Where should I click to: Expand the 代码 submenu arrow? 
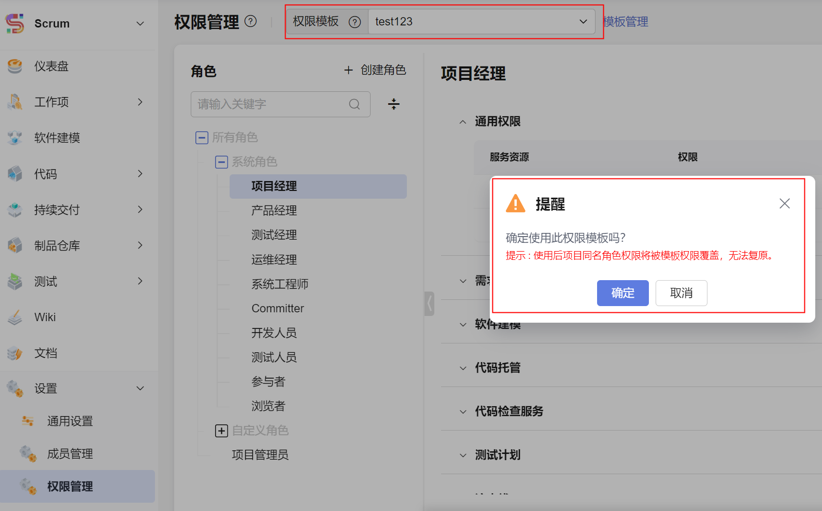(x=140, y=174)
